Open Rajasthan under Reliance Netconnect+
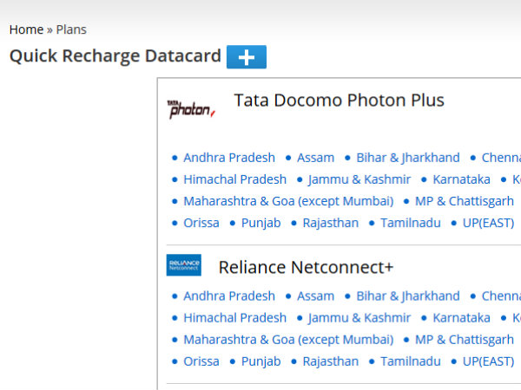The image size is (521, 390). tap(331, 361)
